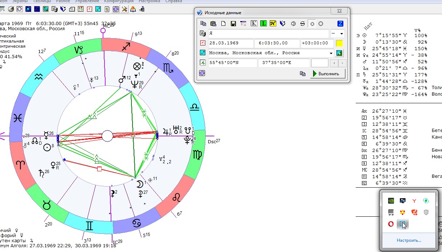Open the table grid tool in main toolbar
The height and width of the screenshot is (252, 442).
[2, 9]
